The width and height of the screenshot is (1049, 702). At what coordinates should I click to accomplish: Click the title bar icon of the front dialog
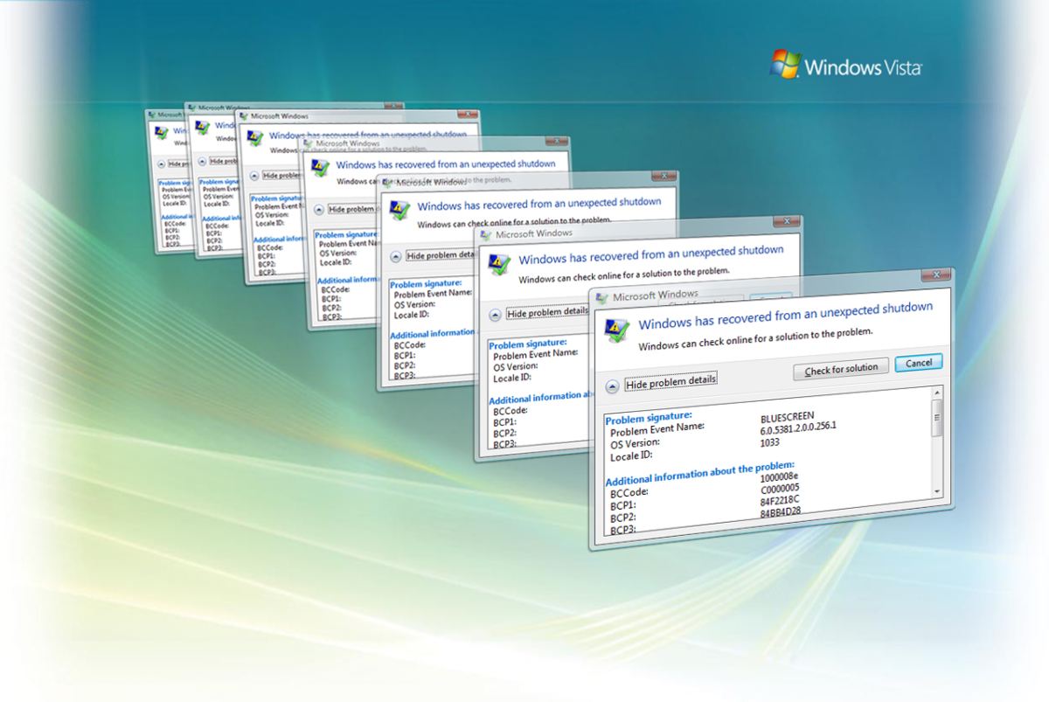(602, 297)
